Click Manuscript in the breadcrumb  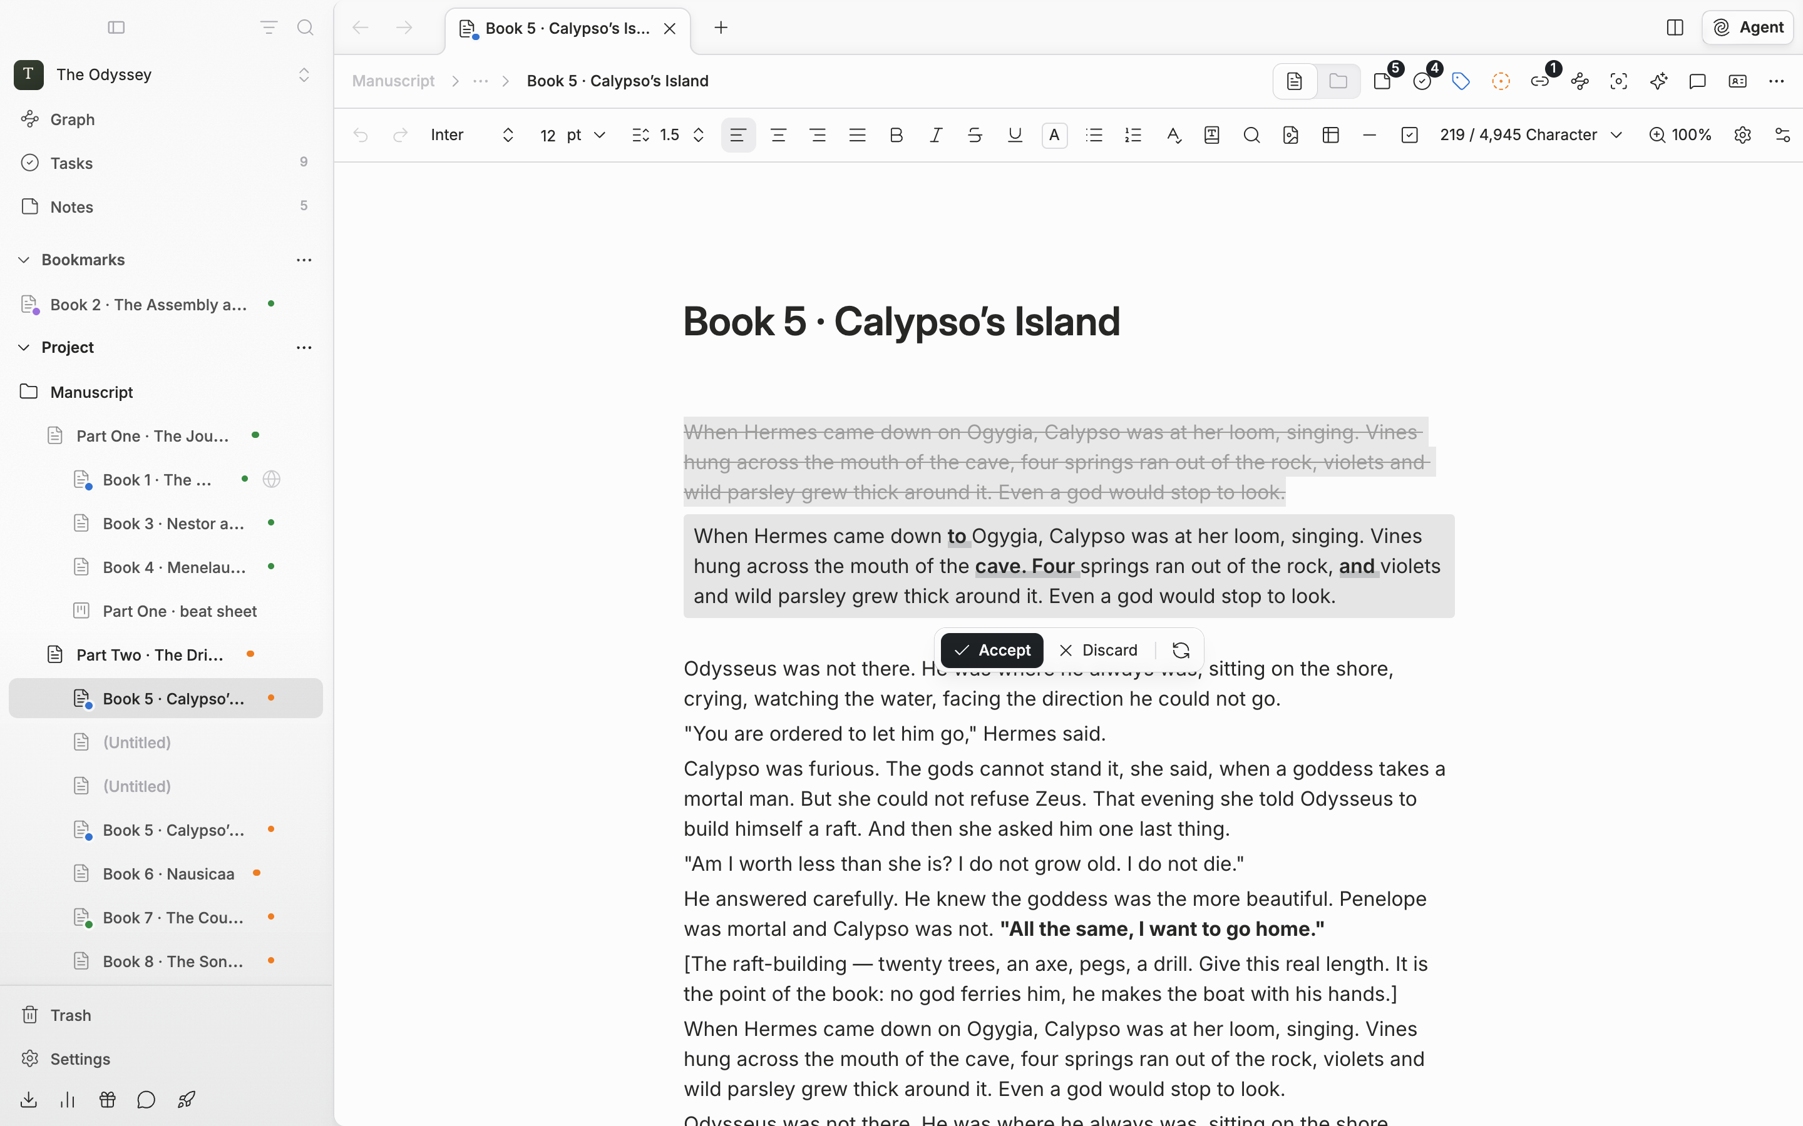[x=393, y=81]
